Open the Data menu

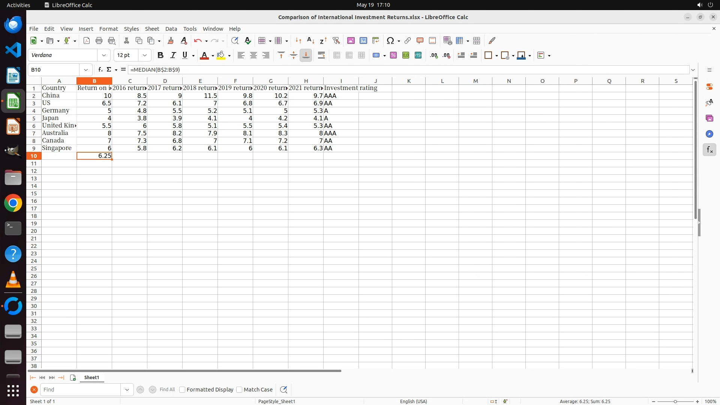coord(171,28)
